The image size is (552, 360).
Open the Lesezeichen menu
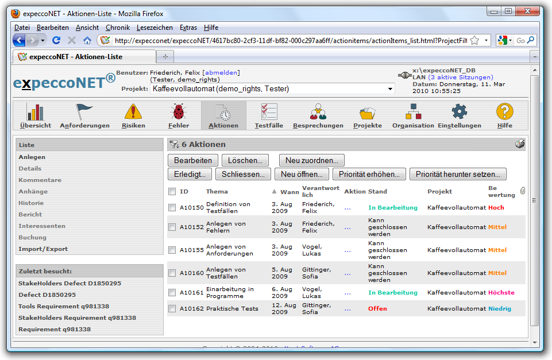pos(155,28)
